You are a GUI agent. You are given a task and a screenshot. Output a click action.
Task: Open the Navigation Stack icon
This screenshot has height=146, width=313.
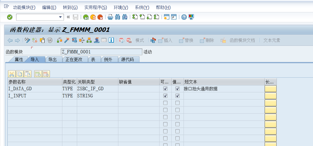(97, 40)
